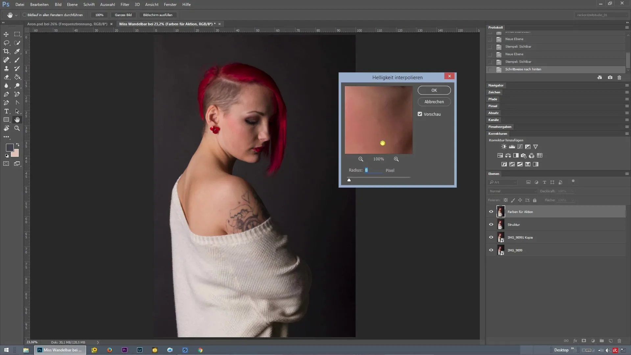Hide the IMG_9899 layer

(491, 250)
